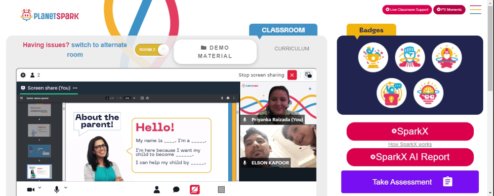Click the PlanetSpark logo
494x196 pixels.
coord(50,15)
